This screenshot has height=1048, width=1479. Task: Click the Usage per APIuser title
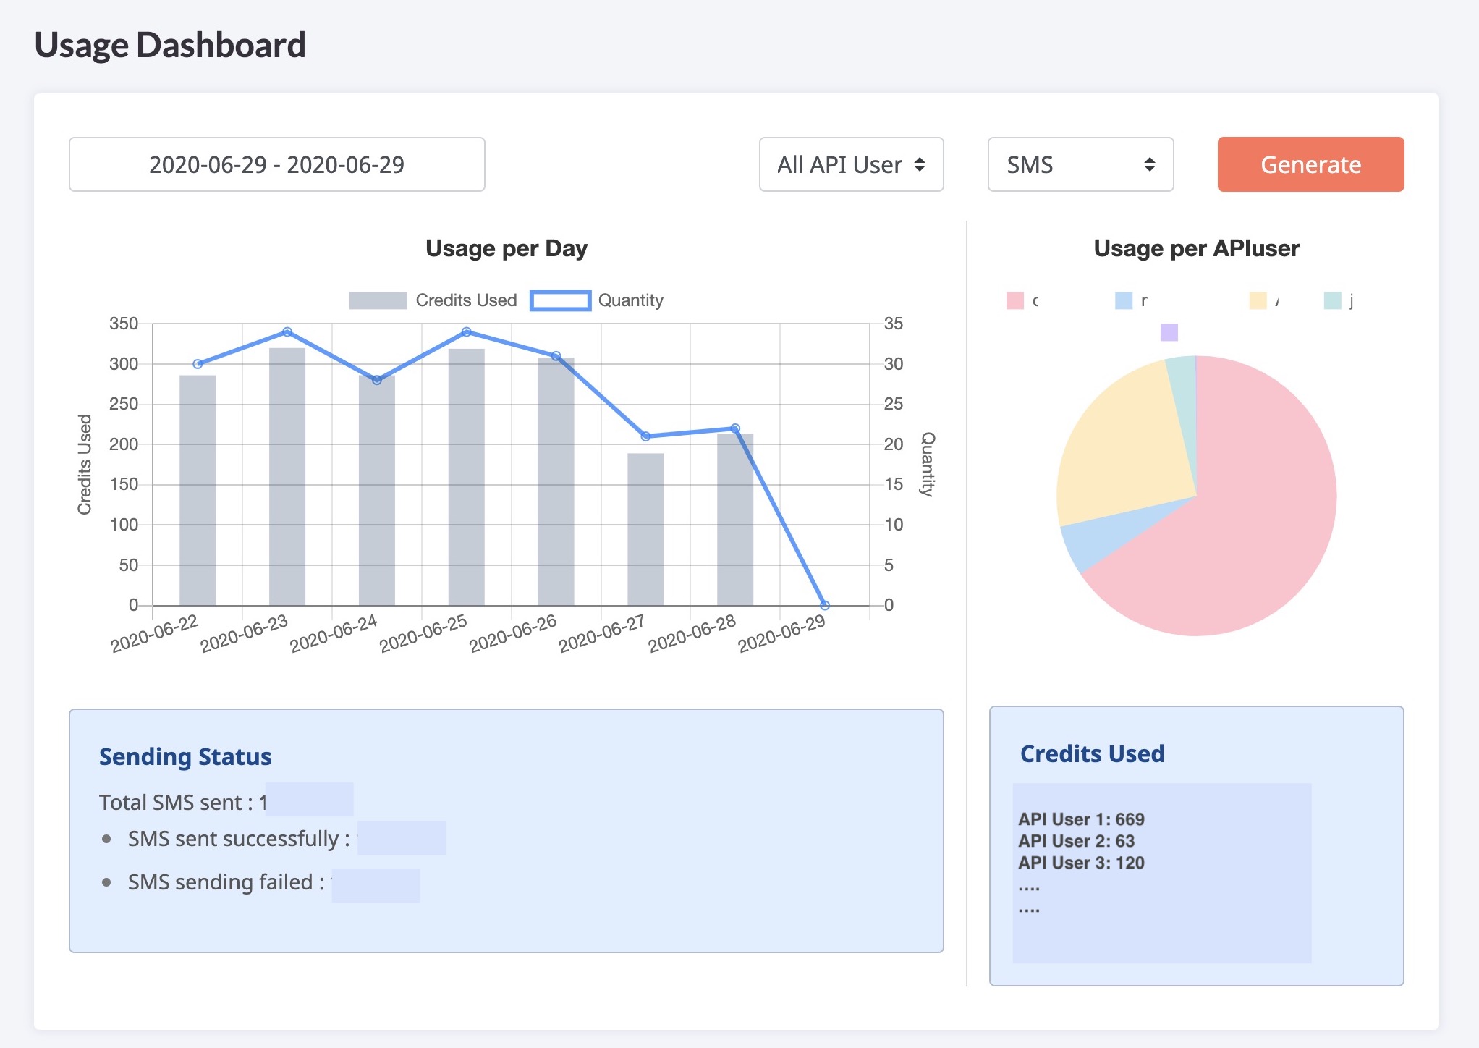(x=1196, y=248)
